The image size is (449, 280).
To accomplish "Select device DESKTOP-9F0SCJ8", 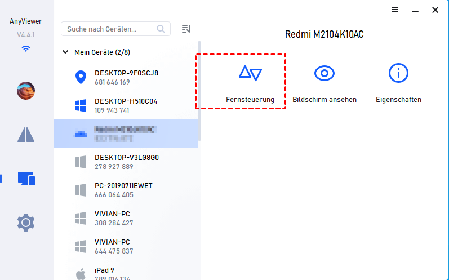I will (x=126, y=77).
